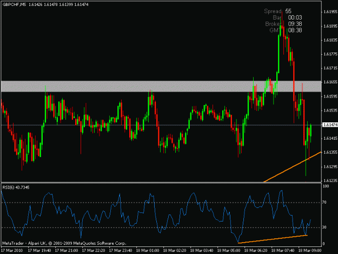Click the 18 Mar 03:40 time label

202,251
